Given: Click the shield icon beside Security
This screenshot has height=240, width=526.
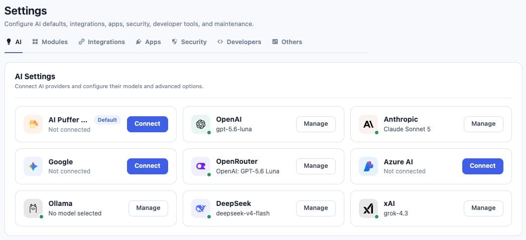Looking at the screenshot, I should click(x=175, y=42).
